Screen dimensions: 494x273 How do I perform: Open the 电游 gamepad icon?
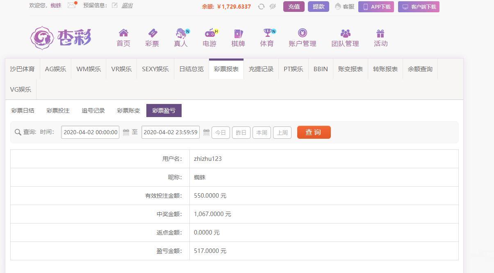210,33
